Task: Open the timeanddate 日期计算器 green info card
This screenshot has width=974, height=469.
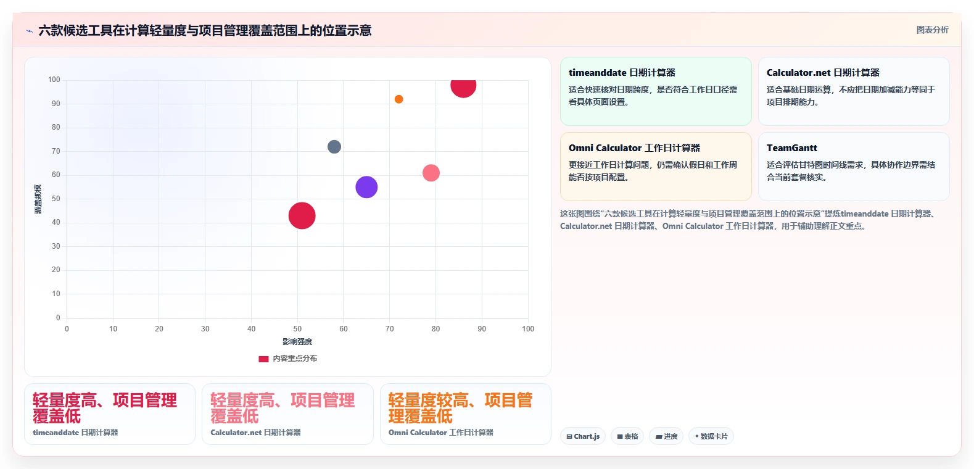Action: click(x=656, y=91)
